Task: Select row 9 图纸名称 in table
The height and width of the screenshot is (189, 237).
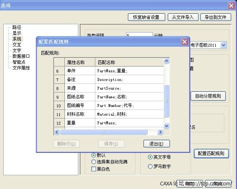Action: tap(75, 97)
